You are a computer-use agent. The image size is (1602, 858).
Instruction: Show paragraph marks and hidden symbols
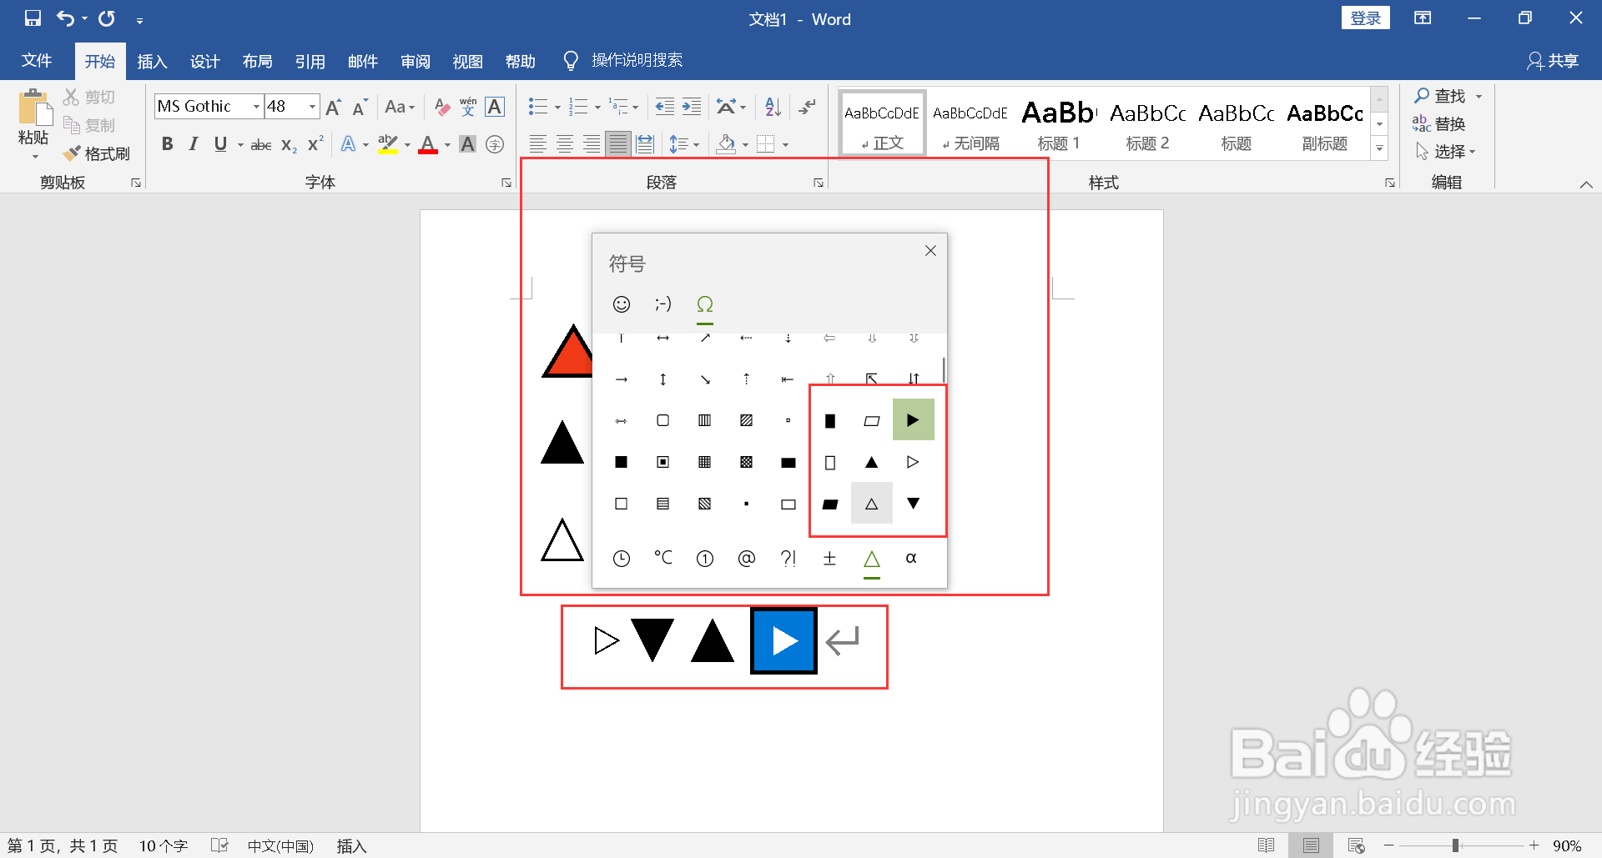click(x=807, y=107)
